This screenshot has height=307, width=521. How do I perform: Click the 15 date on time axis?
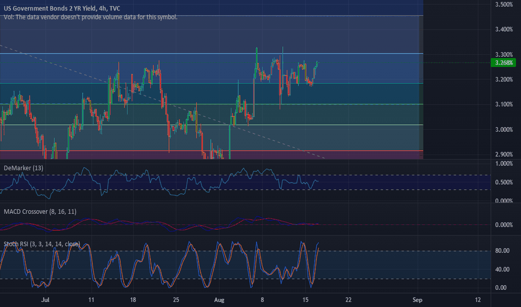305,300
